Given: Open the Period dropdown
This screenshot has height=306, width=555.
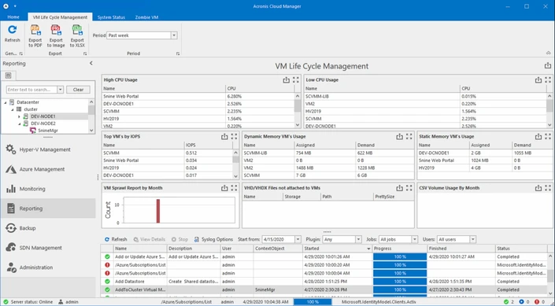Looking at the screenshot, I should [x=174, y=35].
